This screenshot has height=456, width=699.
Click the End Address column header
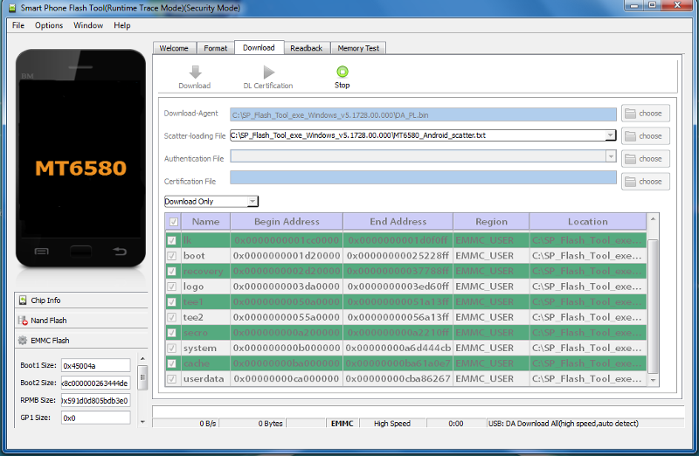point(398,222)
